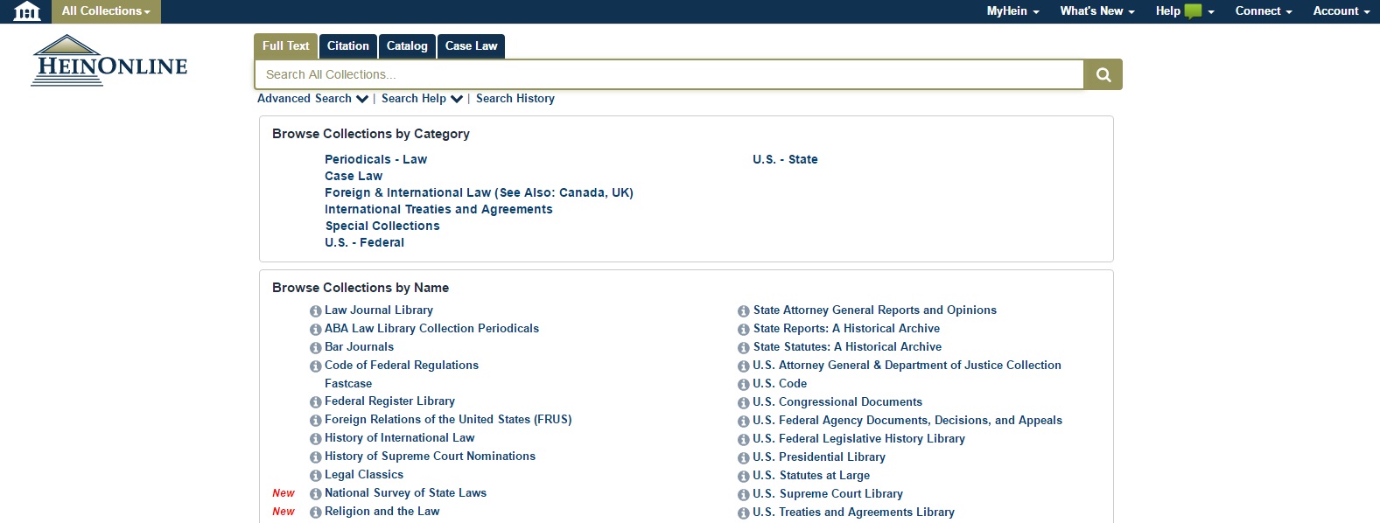1380x523 pixels.
Task: Select the Full Text search tab
Action: coord(286,46)
